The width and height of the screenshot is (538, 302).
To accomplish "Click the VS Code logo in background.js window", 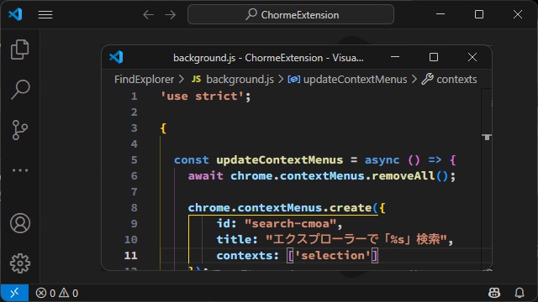I will pos(116,57).
